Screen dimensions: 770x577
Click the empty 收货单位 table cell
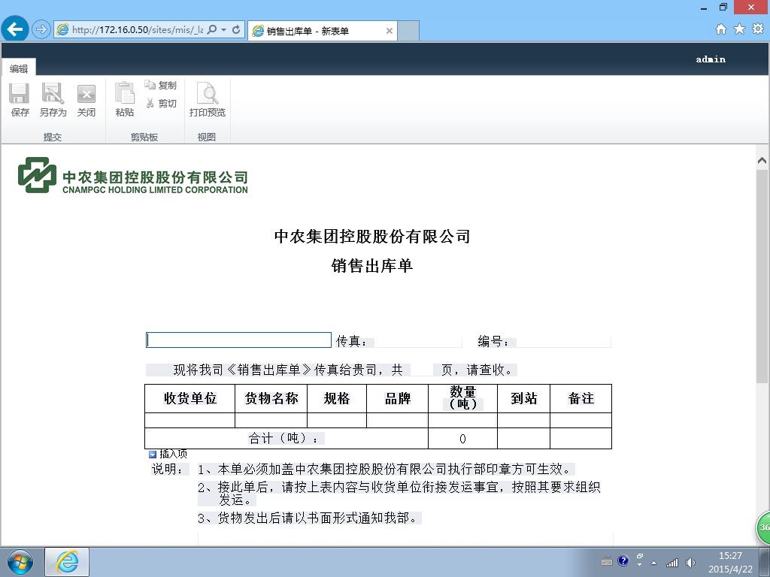pyautogui.click(x=190, y=421)
